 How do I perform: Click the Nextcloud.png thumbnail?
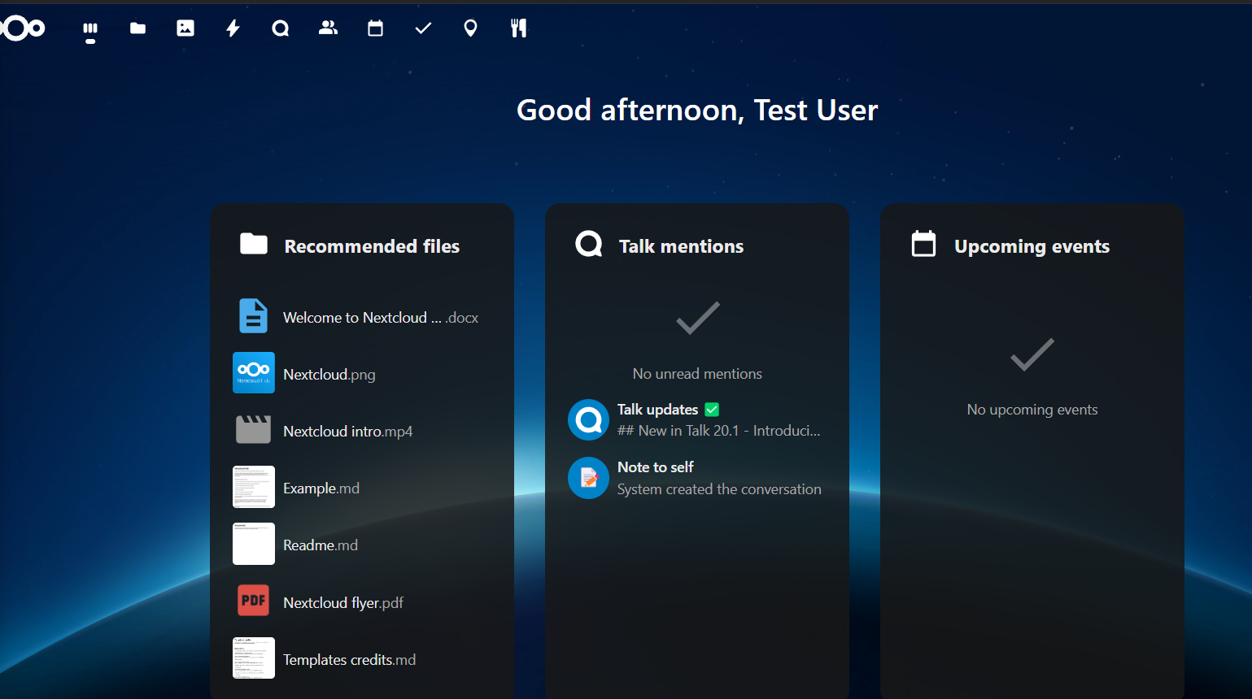click(x=254, y=373)
